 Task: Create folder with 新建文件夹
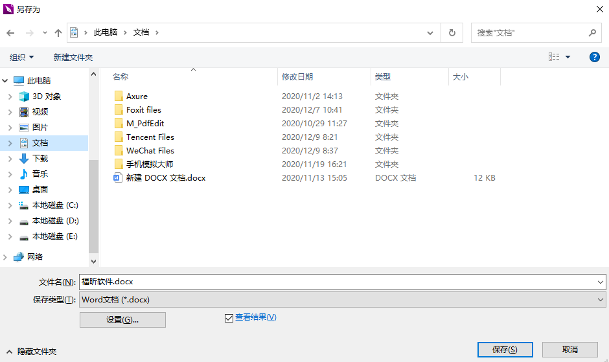coord(73,58)
